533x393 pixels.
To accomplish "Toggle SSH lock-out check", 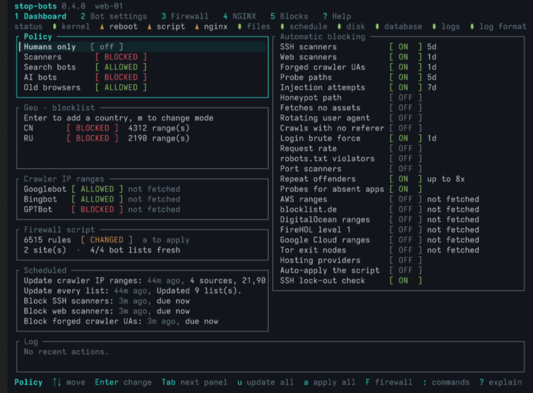I will tap(406, 281).
